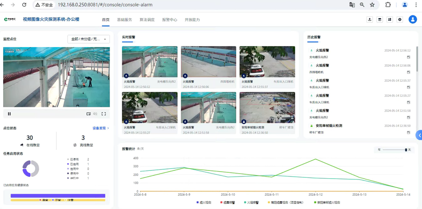Open the 车库出入口球机 car alarm thumbnail
The width and height of the screenshot is (422, 209).
coord(267,62)
